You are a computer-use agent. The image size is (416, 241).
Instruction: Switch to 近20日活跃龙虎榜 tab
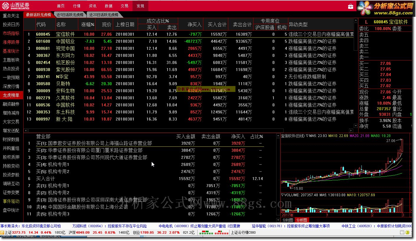(x=104, y=15)
